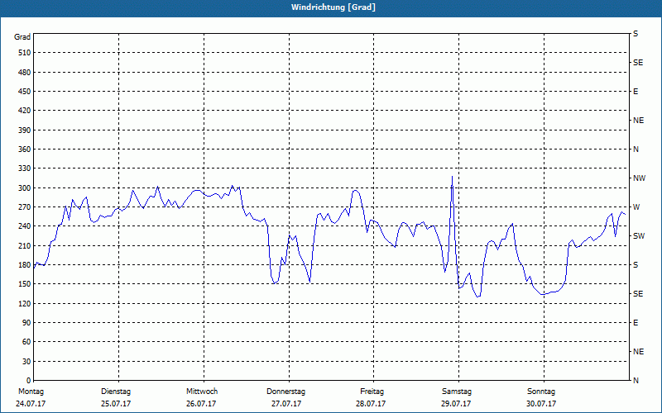Select the "W" compass label

coord(636,207)
